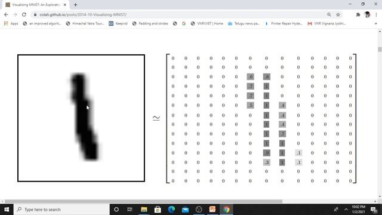This screenshot has height=215, width=382.
Task: Reload the current page
Action: click(x=24, y=14)
